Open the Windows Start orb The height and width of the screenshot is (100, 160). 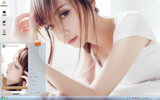pyautogui.click(x=3, y=98)
